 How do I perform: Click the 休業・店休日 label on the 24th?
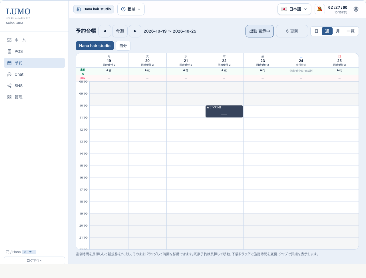(x=301, y=71)
